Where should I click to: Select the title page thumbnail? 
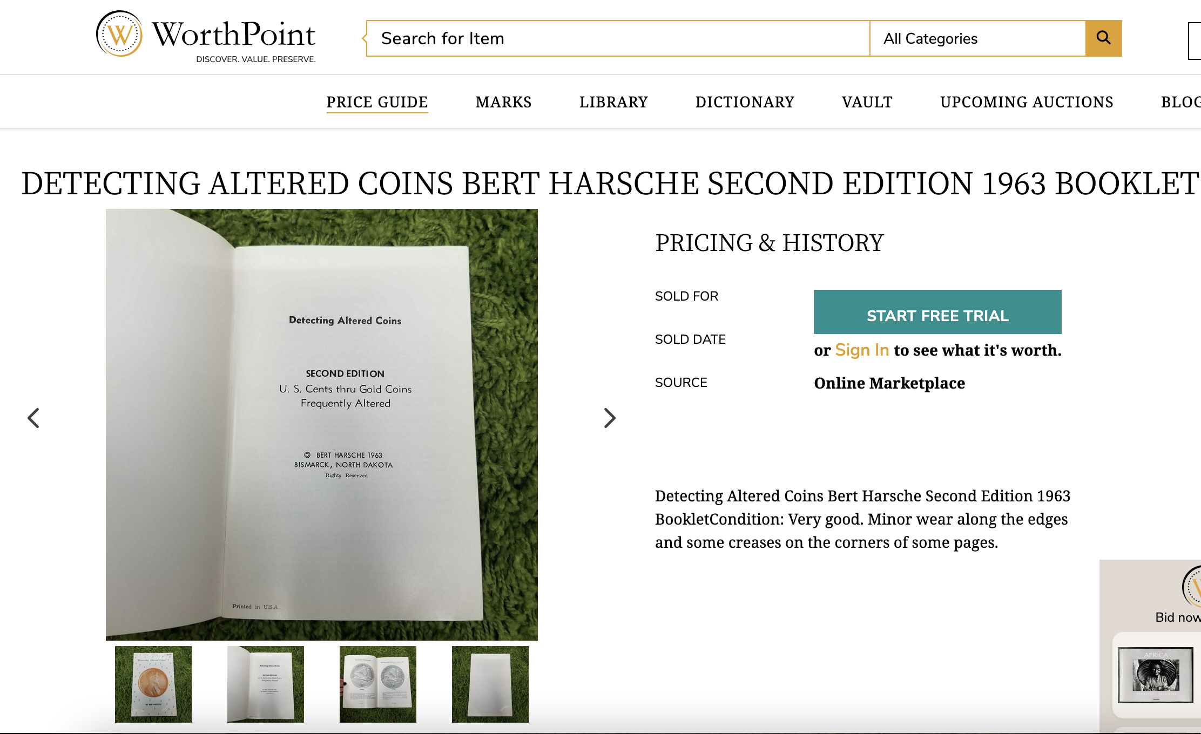266,684
